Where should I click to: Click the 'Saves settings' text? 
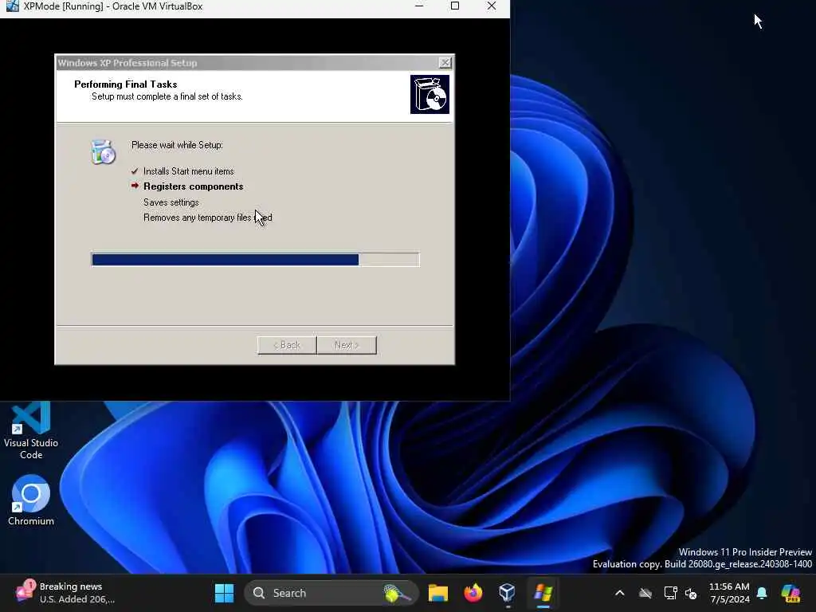(171, 202)
